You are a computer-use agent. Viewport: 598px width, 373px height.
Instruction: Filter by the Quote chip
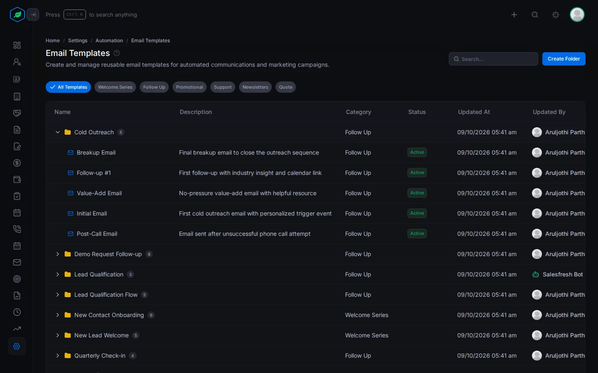click(286, 87)
